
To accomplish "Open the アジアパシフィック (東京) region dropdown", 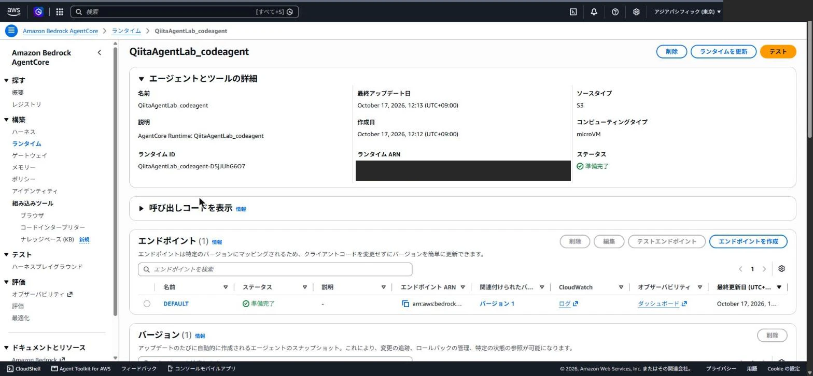I will pos(688,11).
